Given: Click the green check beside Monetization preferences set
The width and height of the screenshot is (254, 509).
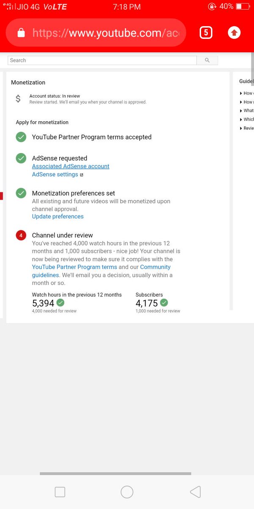Looking at the screenshot, I should 21,193.
